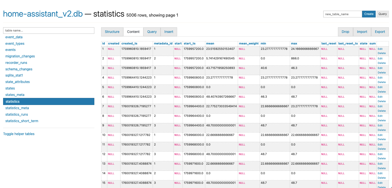Screen dimensions: 392x188
Task: Open the states_meta table
Action: click(15, 95)
